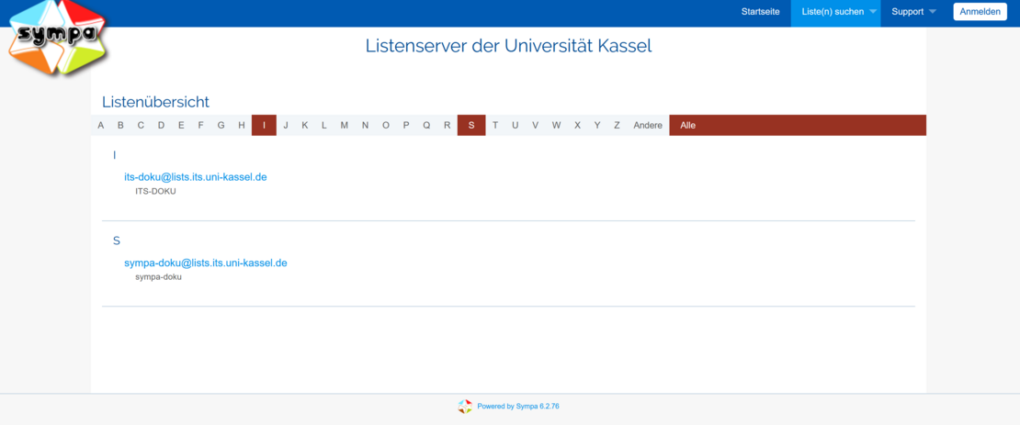This screenshot has width=1020, height=425.
Task: Filter lists by letter X
Action: coord(577,126)
